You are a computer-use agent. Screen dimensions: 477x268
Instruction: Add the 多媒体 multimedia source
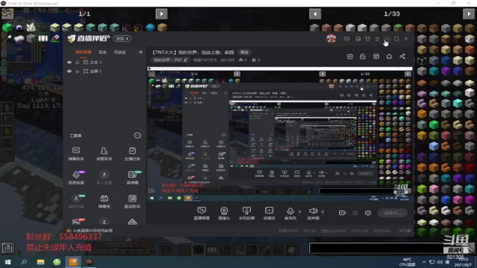270,213
